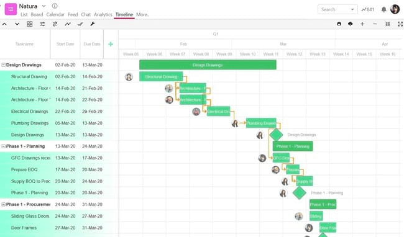The height and width of the screenshot is (237, 404).
Task: Switch to the List tab
Action: (x=24, y=15)
